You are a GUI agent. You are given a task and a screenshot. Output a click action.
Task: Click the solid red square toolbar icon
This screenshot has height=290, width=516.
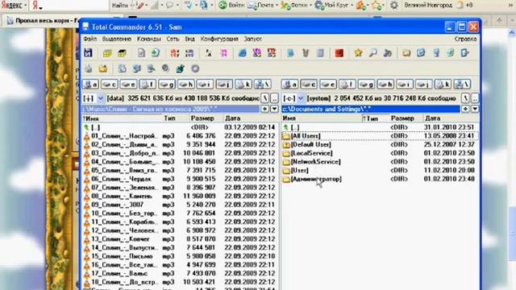339,53
